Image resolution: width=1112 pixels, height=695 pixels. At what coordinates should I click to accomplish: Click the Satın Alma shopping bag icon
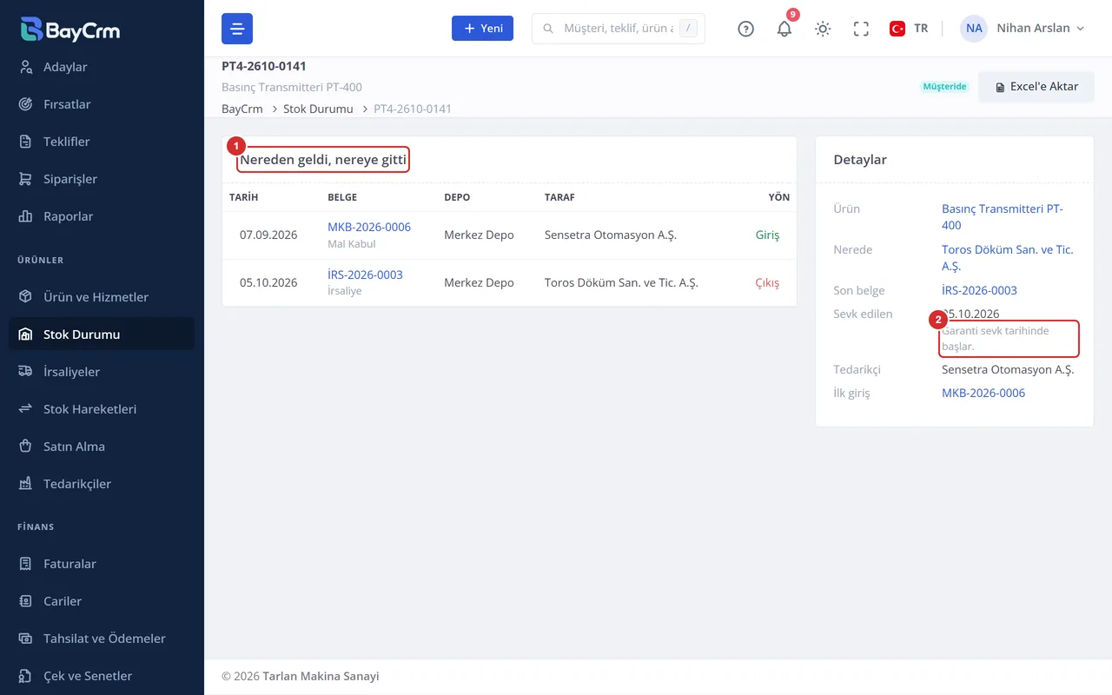click(26, 447)
